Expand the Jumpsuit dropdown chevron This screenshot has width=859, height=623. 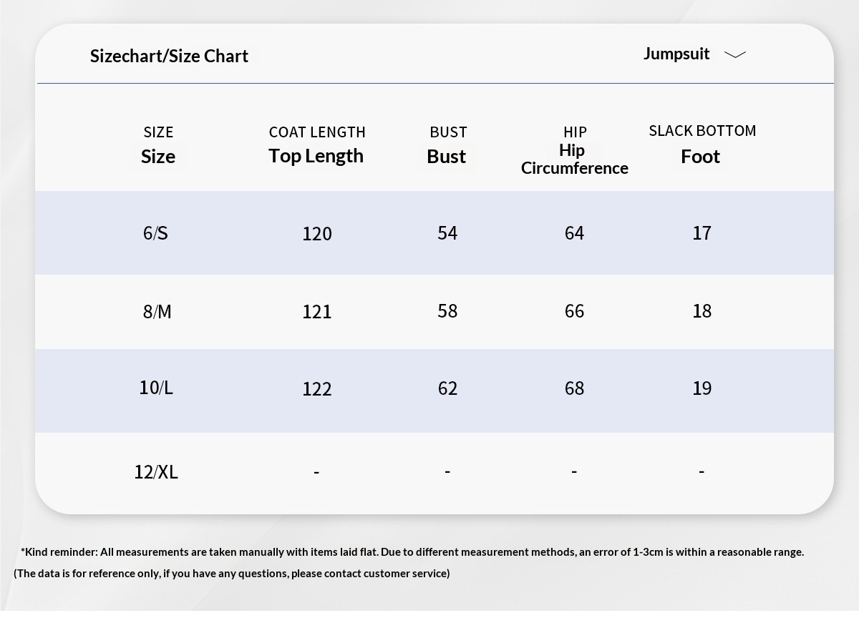point(734,54)
